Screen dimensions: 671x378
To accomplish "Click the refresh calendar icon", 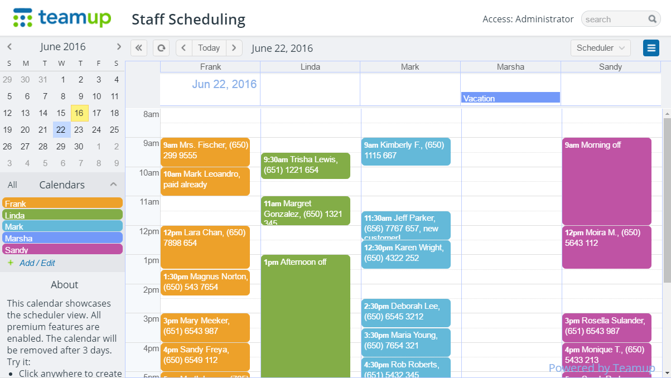I will [x=161, y=48].
